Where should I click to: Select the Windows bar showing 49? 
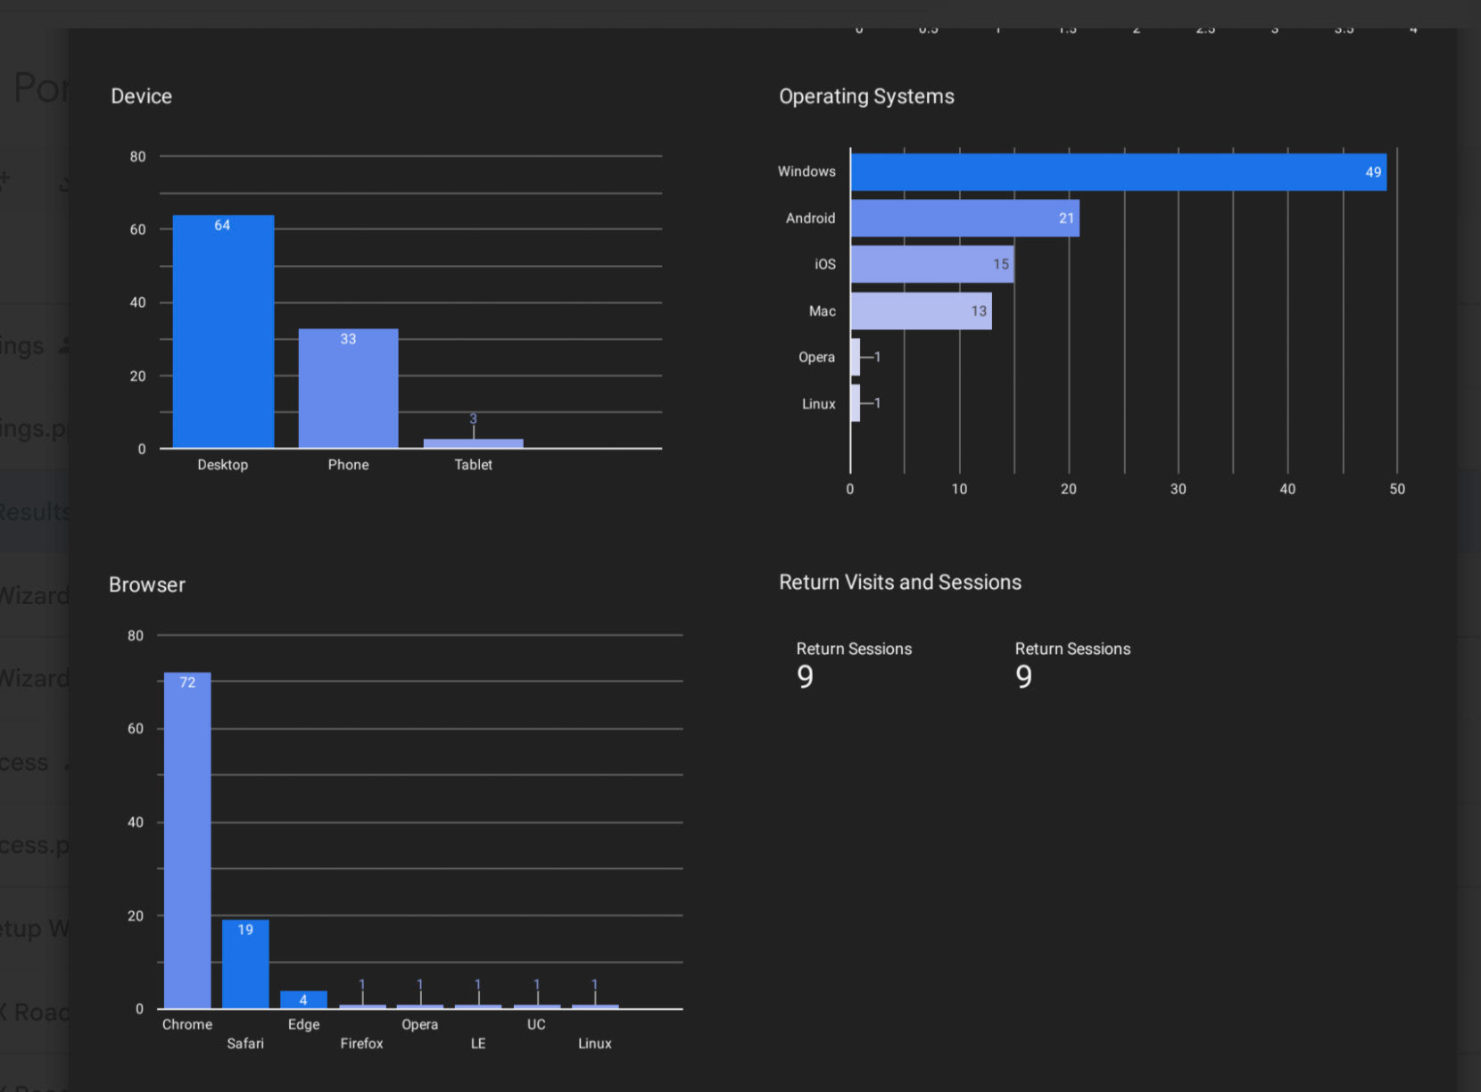[x=1118, y=172]
